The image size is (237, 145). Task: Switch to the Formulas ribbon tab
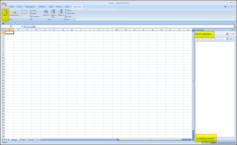pyautogui.click(x=42, y=7)
